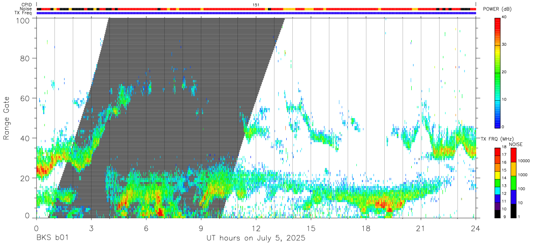Click the 60 tick on Range Gate axis

(26, 98)
